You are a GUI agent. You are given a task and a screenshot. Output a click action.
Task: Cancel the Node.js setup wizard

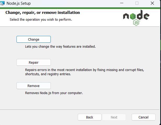tap(143, 117)
